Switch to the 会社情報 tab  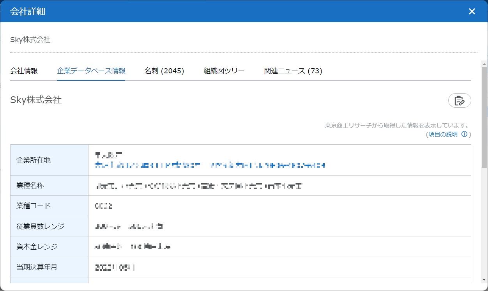pyautogui.click(x=24, y=71)
